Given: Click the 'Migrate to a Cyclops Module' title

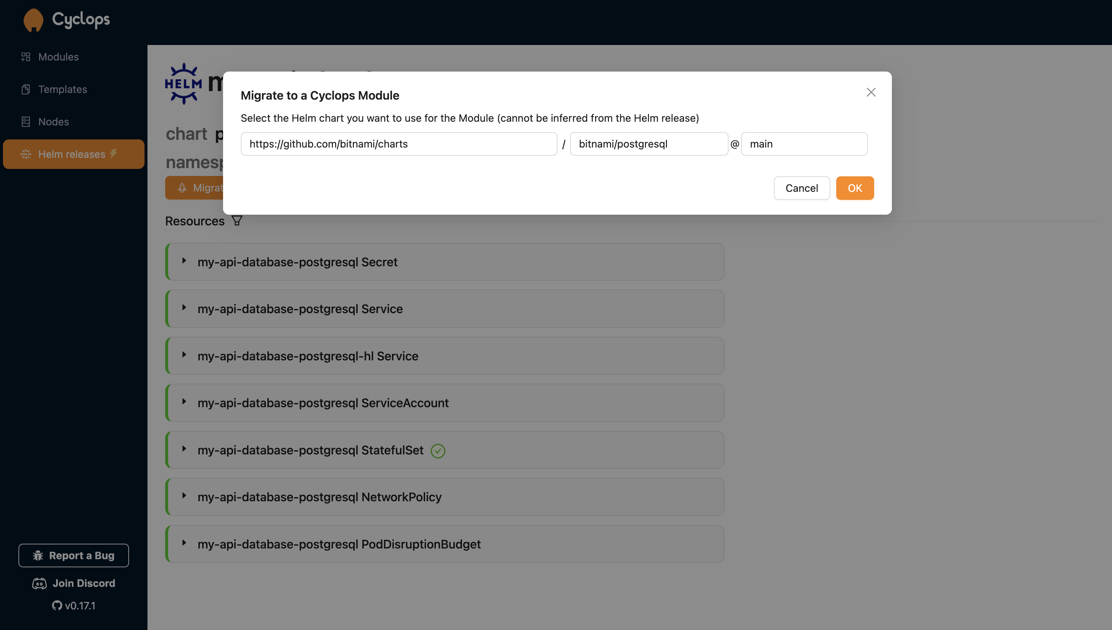Looking at the screenshot, I should click(x=320, y=95).
